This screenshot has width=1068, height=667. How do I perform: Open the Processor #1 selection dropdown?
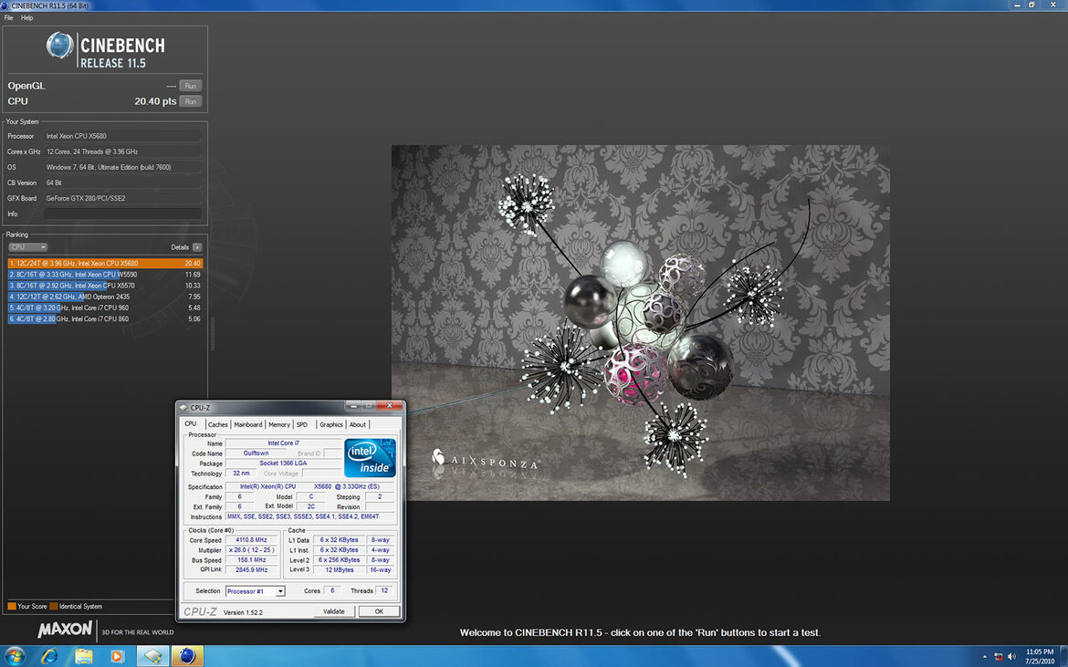(x=255, y=590)
